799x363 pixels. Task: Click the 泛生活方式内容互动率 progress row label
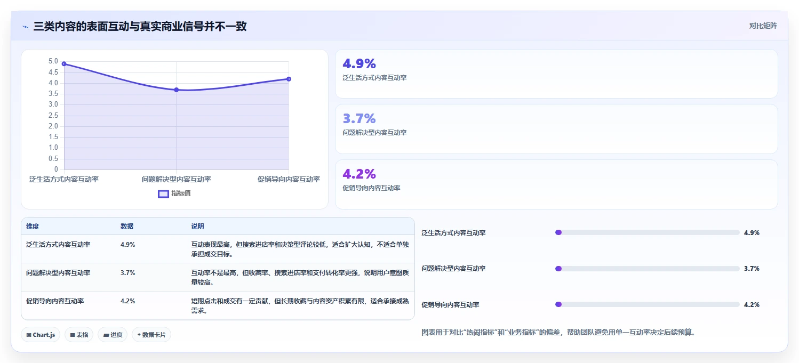tap(453, 233)
